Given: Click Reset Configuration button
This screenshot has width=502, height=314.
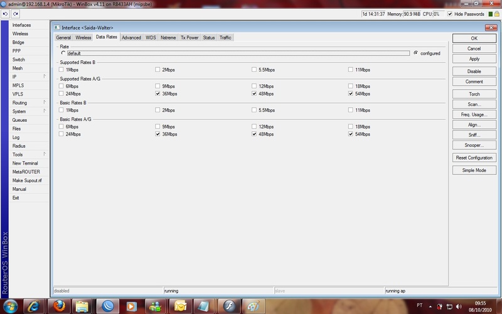Looking at the screenshot, I should (x=474, y=158).
